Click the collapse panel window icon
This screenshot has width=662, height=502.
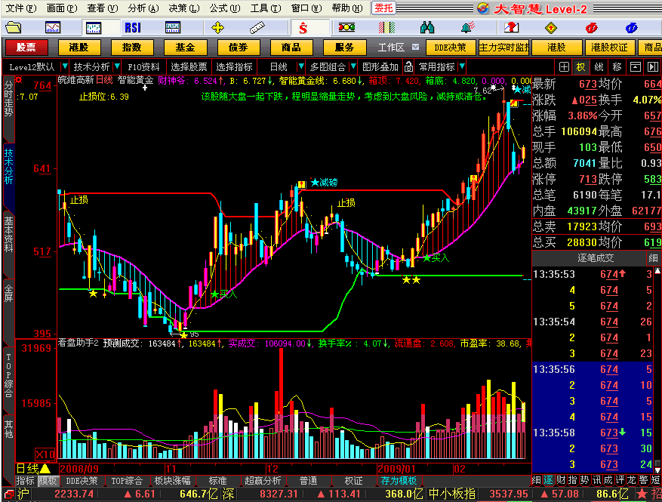pyautogui.click(x=636, y=66)
